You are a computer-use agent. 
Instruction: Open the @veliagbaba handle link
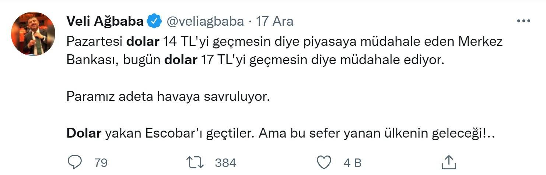click(x=205, y=22)
